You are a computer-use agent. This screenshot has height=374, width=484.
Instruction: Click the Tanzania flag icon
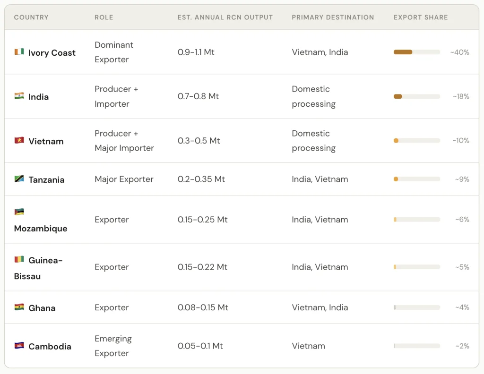click(19, 179)
